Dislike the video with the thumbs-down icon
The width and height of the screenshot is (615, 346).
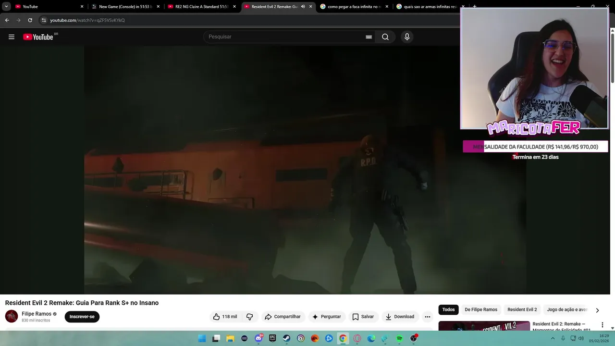tap(249, 317)
